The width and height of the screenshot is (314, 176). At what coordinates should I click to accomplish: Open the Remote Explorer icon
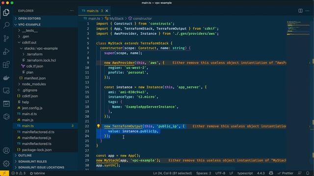[6, 90]
